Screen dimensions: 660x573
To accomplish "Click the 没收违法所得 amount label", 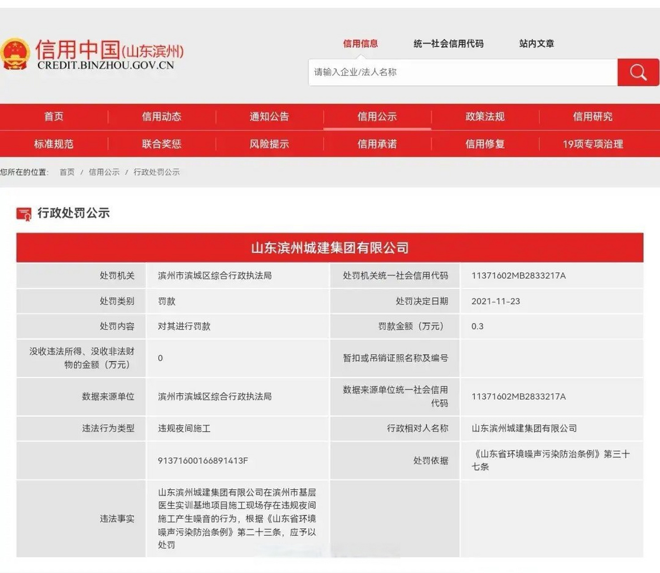I will [x=82, y=358].
